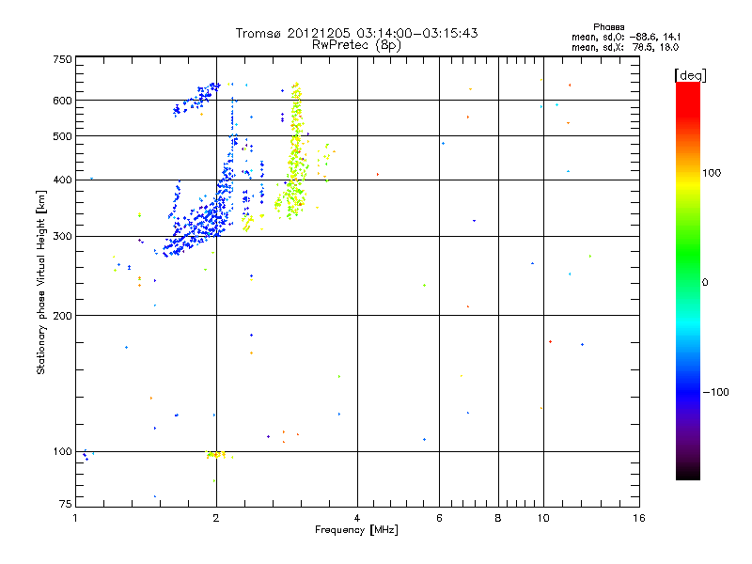Viewport: 752px width, 564px height.
Task: Click the x-axis tick label "6"
Action: point(439,518)
